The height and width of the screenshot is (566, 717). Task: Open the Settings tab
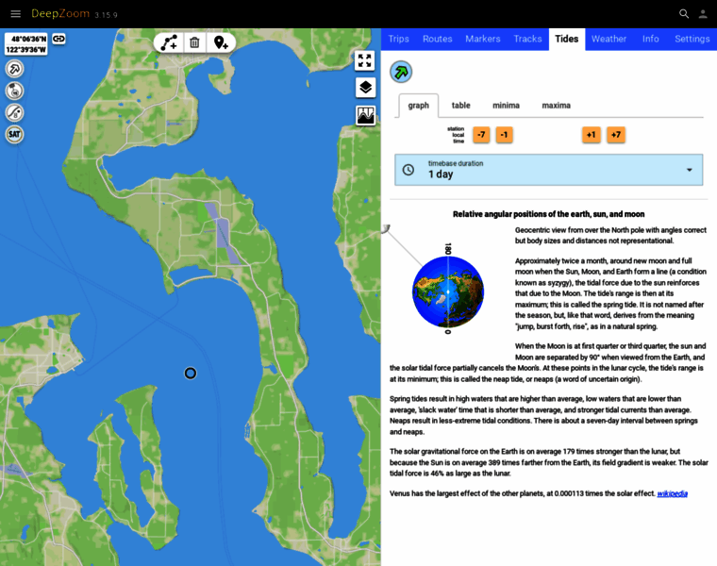[692, 39]
